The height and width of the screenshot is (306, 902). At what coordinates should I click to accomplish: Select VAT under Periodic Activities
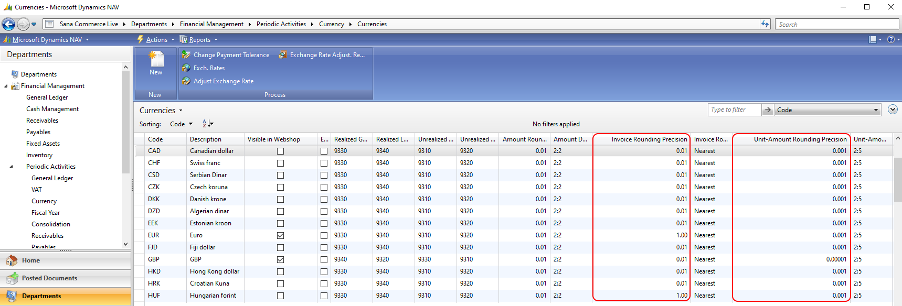[x=37, y=190]
